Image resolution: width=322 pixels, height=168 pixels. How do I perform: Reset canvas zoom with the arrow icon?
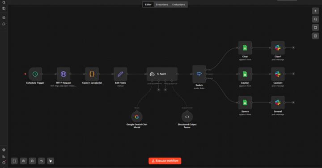42,161
